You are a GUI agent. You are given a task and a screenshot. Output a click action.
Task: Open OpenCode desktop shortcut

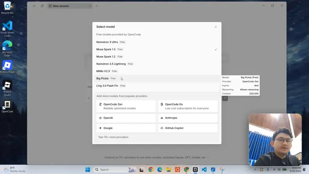point(7,107)
